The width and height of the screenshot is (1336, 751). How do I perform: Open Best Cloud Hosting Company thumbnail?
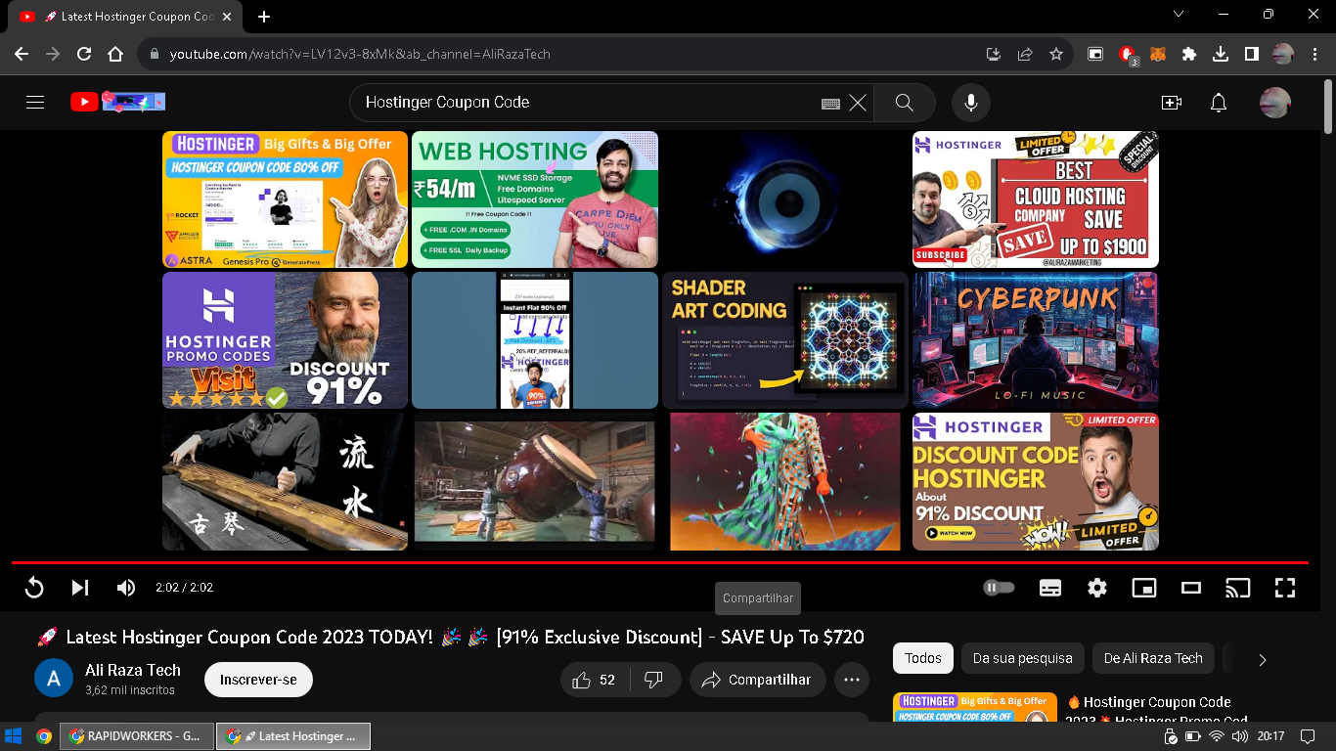(x=1036, y=199)
